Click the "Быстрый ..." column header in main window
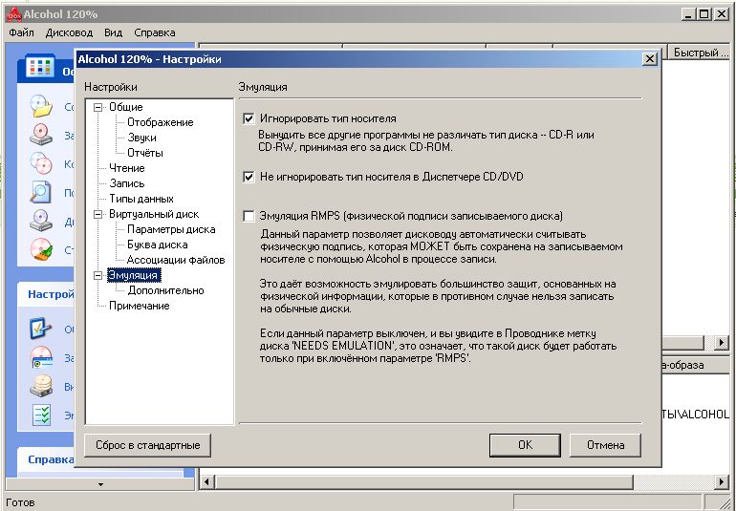The width and height of the screenshot is (736, 511). click(x=700, y=53)
